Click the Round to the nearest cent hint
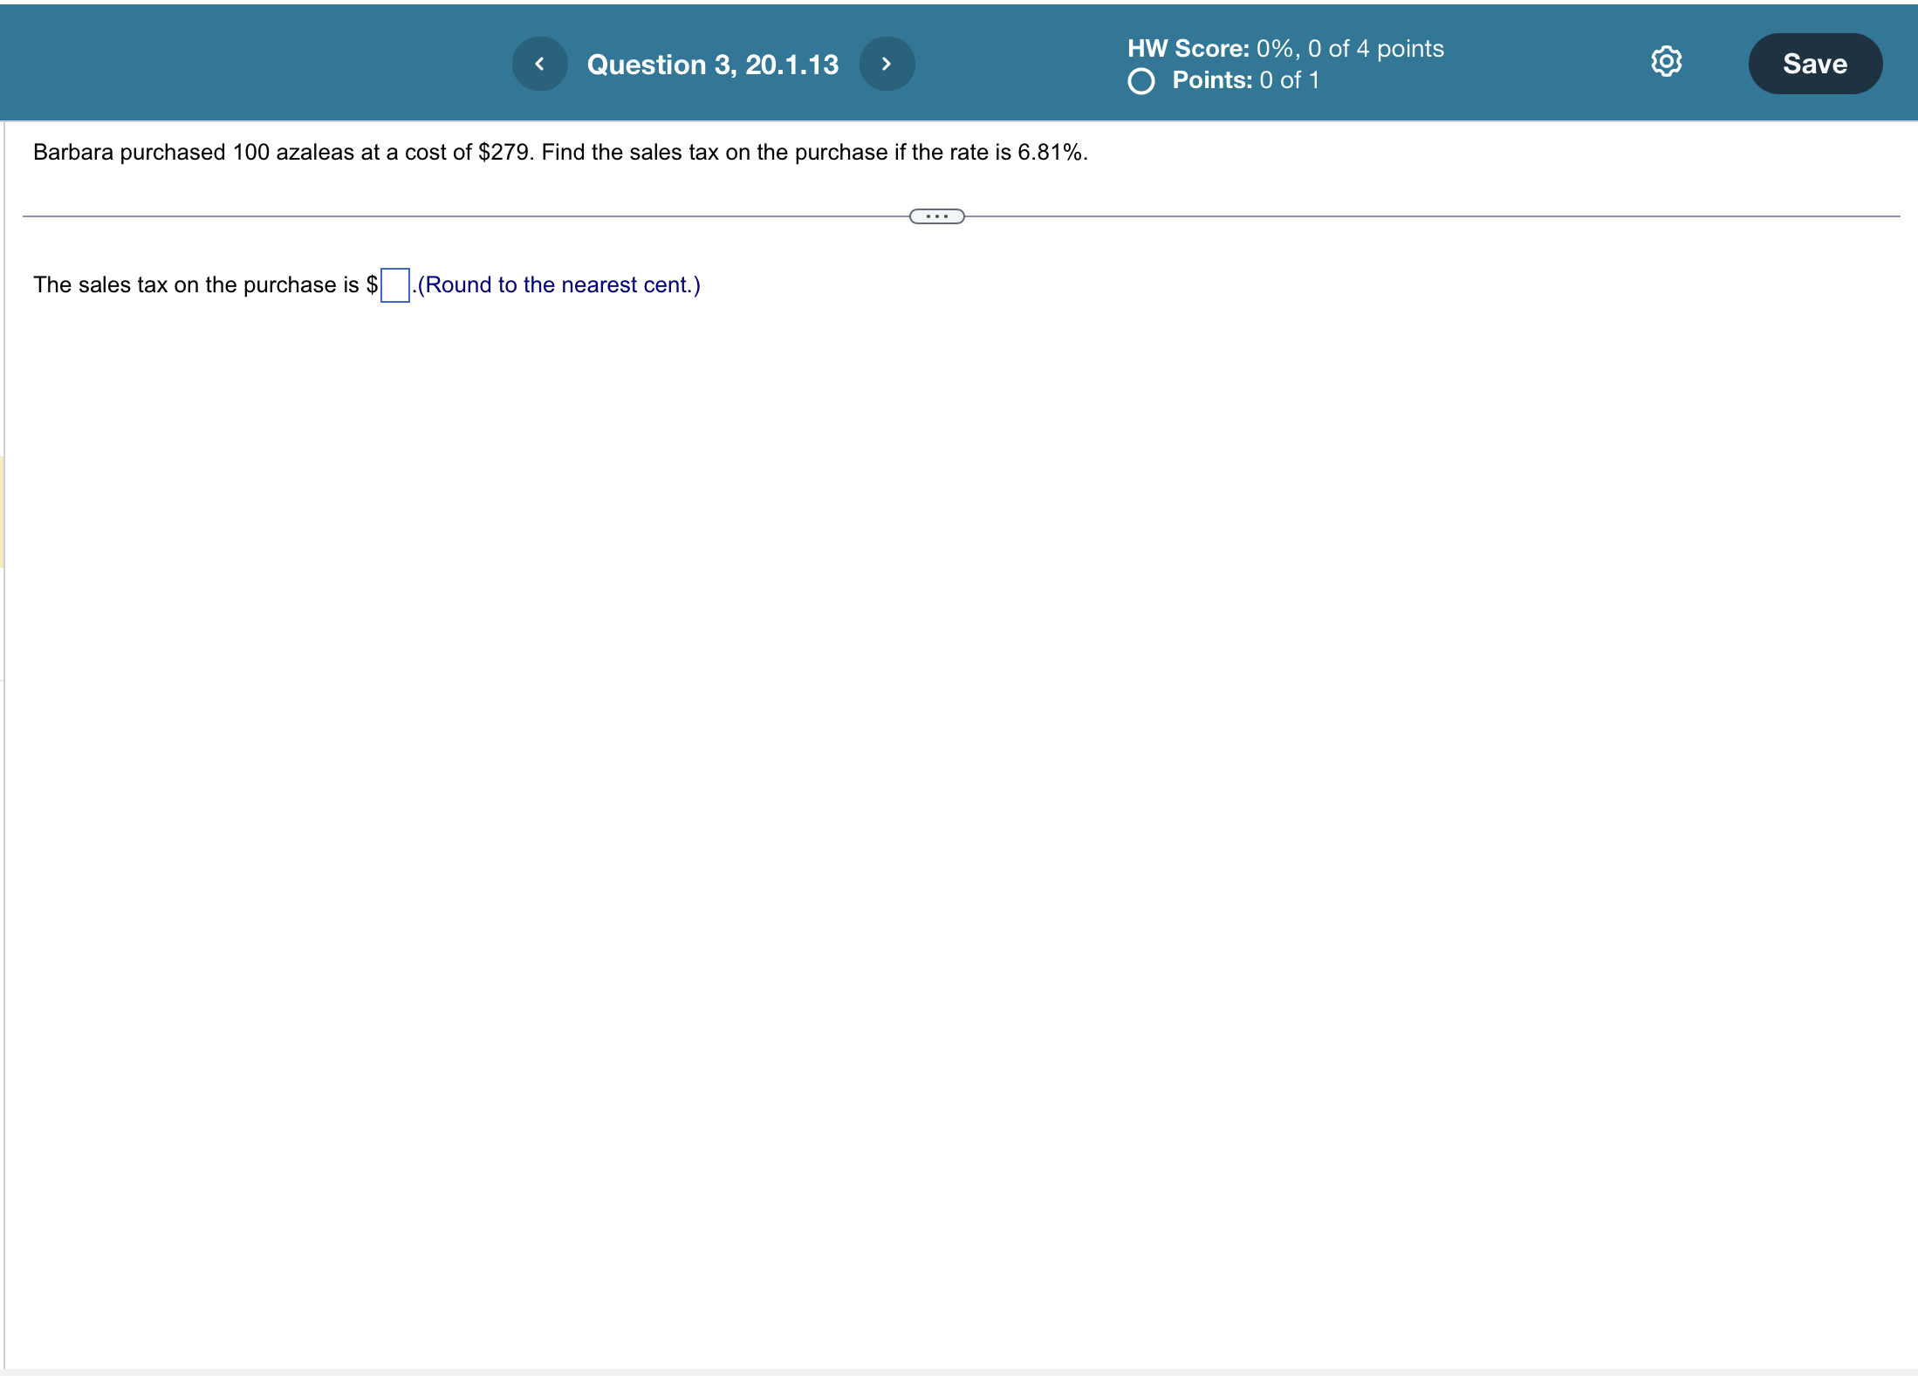The image size is (1918, 1376). [558, 285]
